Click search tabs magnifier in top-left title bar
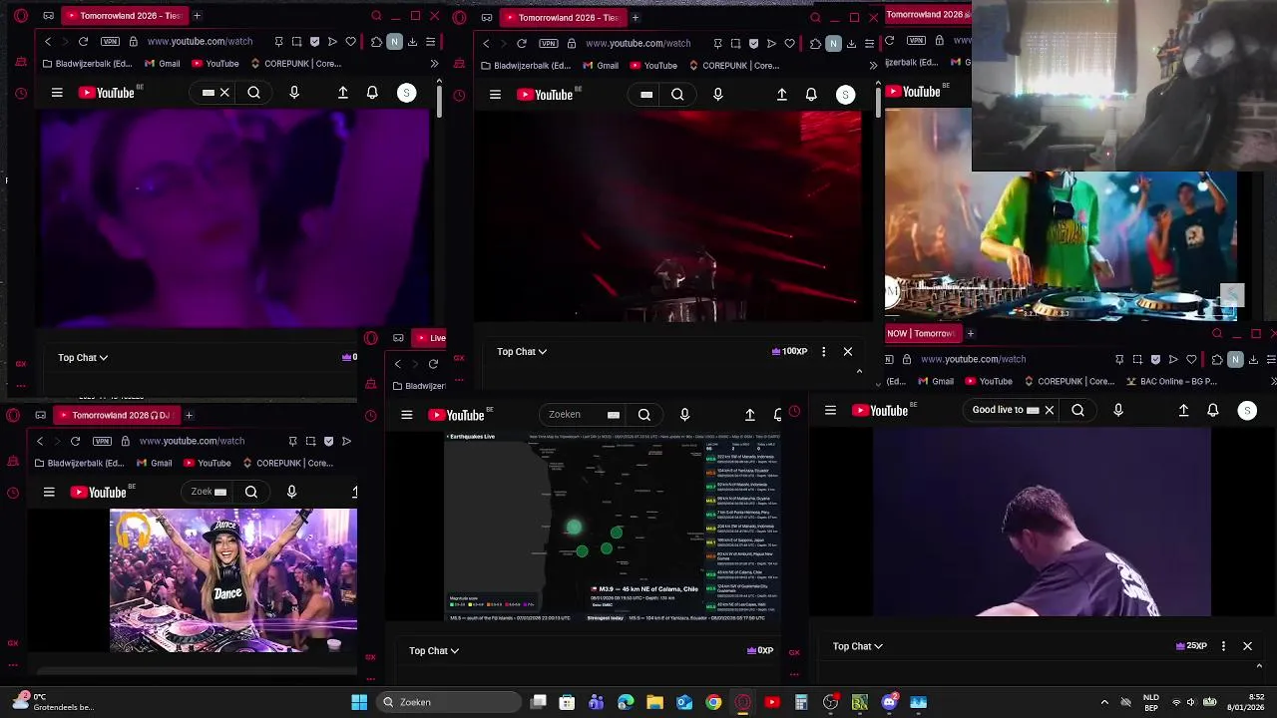Screen dimensions: 1277x718 (376, 16)
